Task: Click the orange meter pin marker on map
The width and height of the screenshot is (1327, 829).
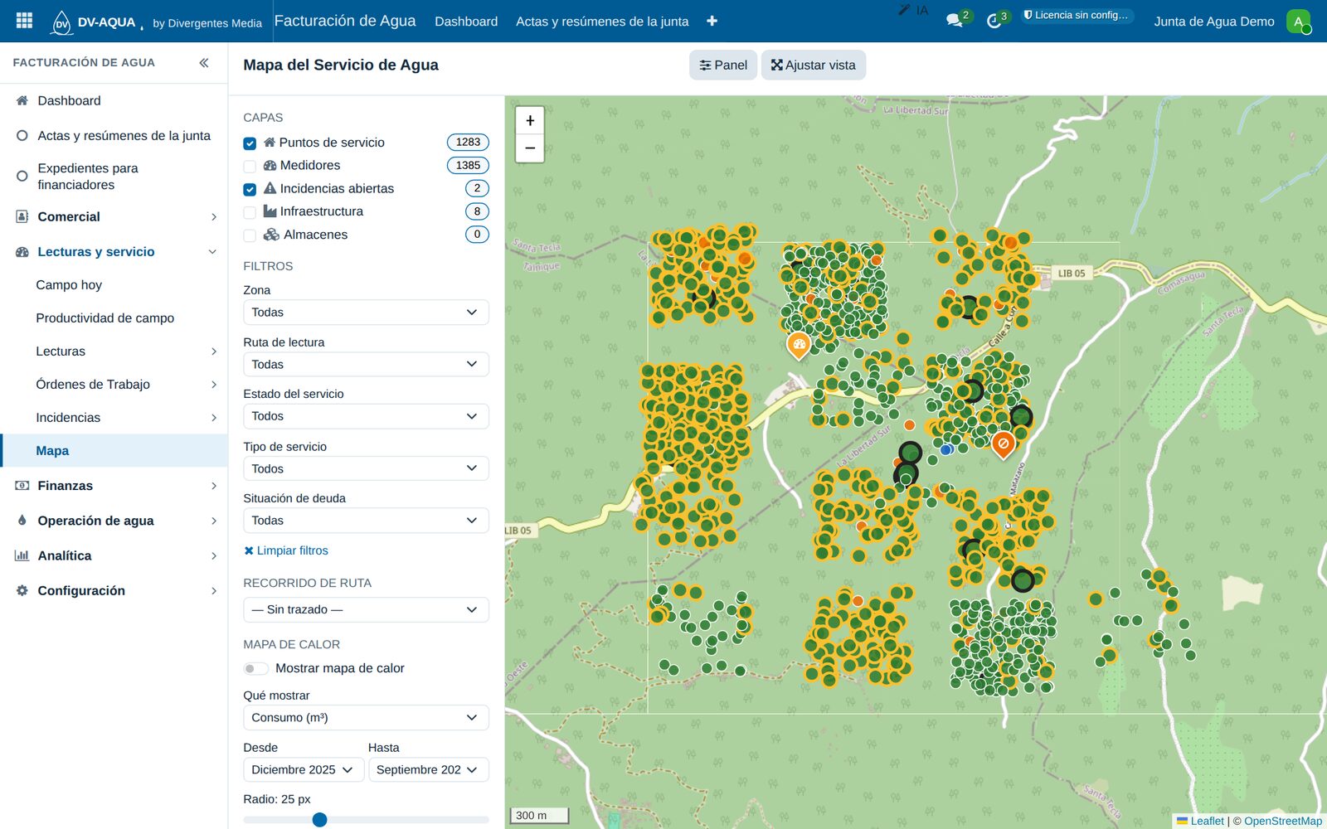Action: [x=799, y=345]
